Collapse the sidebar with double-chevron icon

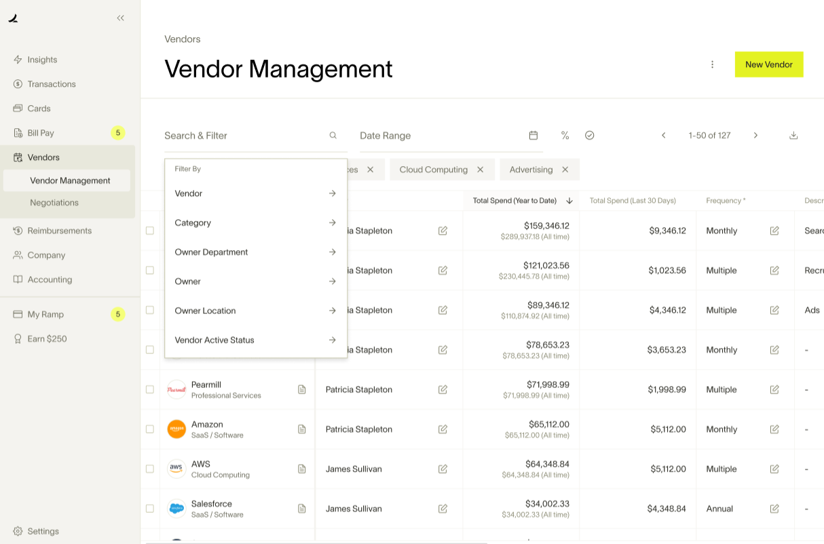[120, 18]
